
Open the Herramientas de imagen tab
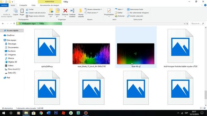point(49,5)
